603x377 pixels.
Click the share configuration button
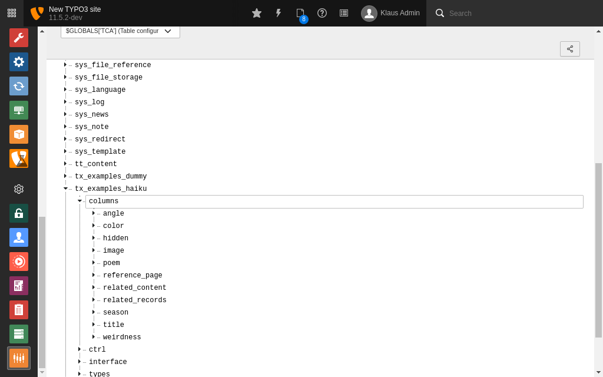coord(569,49)
